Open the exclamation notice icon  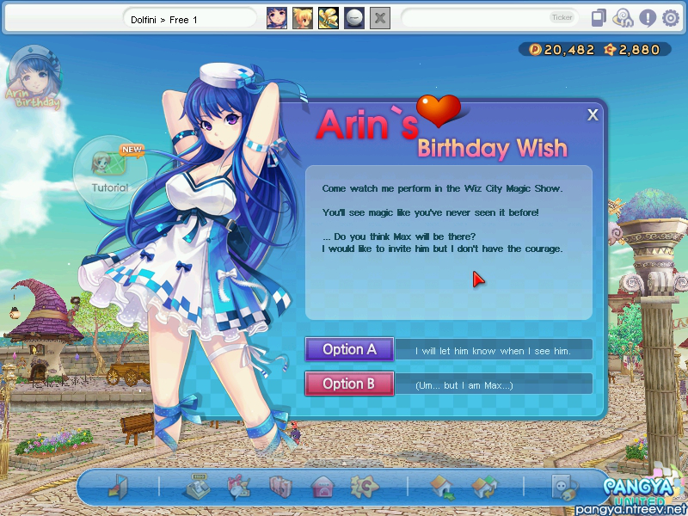pos(648,18)
